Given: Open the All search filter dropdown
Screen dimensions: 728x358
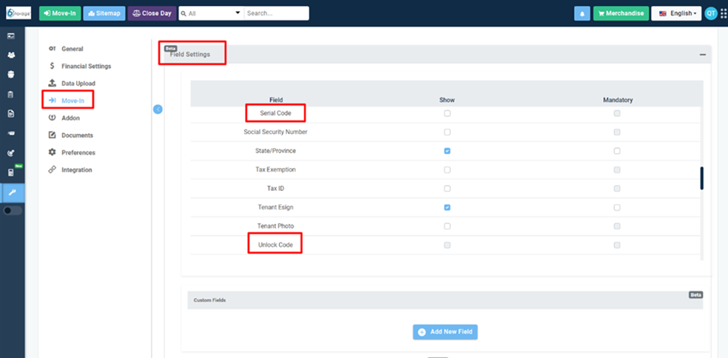Looking at the screenshot, I should (212, 13).
